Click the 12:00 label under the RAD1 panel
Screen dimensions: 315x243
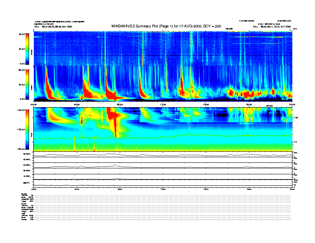click(163, 104)
